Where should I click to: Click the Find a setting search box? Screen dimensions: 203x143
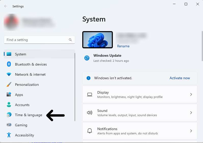click(x=39, y=40)
